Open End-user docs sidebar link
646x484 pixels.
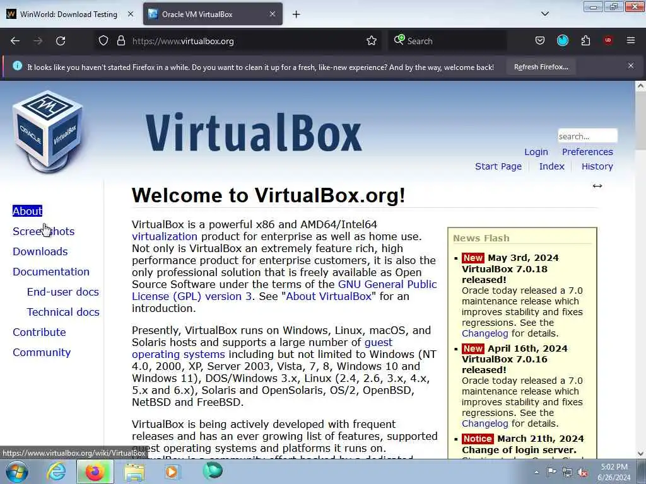pos(63,292)
